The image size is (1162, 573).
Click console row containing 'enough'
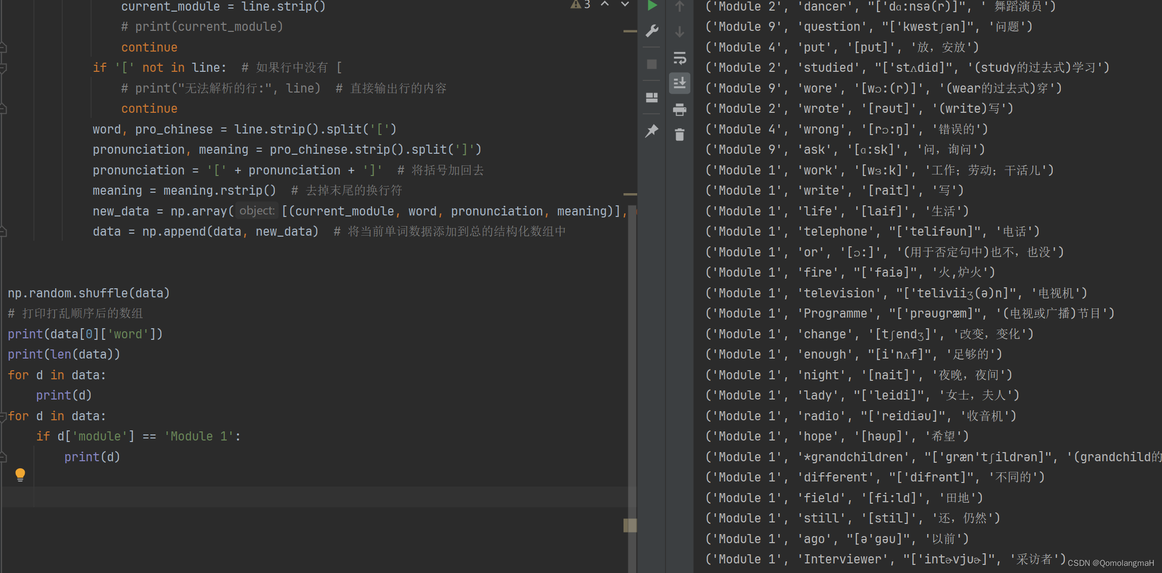tap(854, 355)
